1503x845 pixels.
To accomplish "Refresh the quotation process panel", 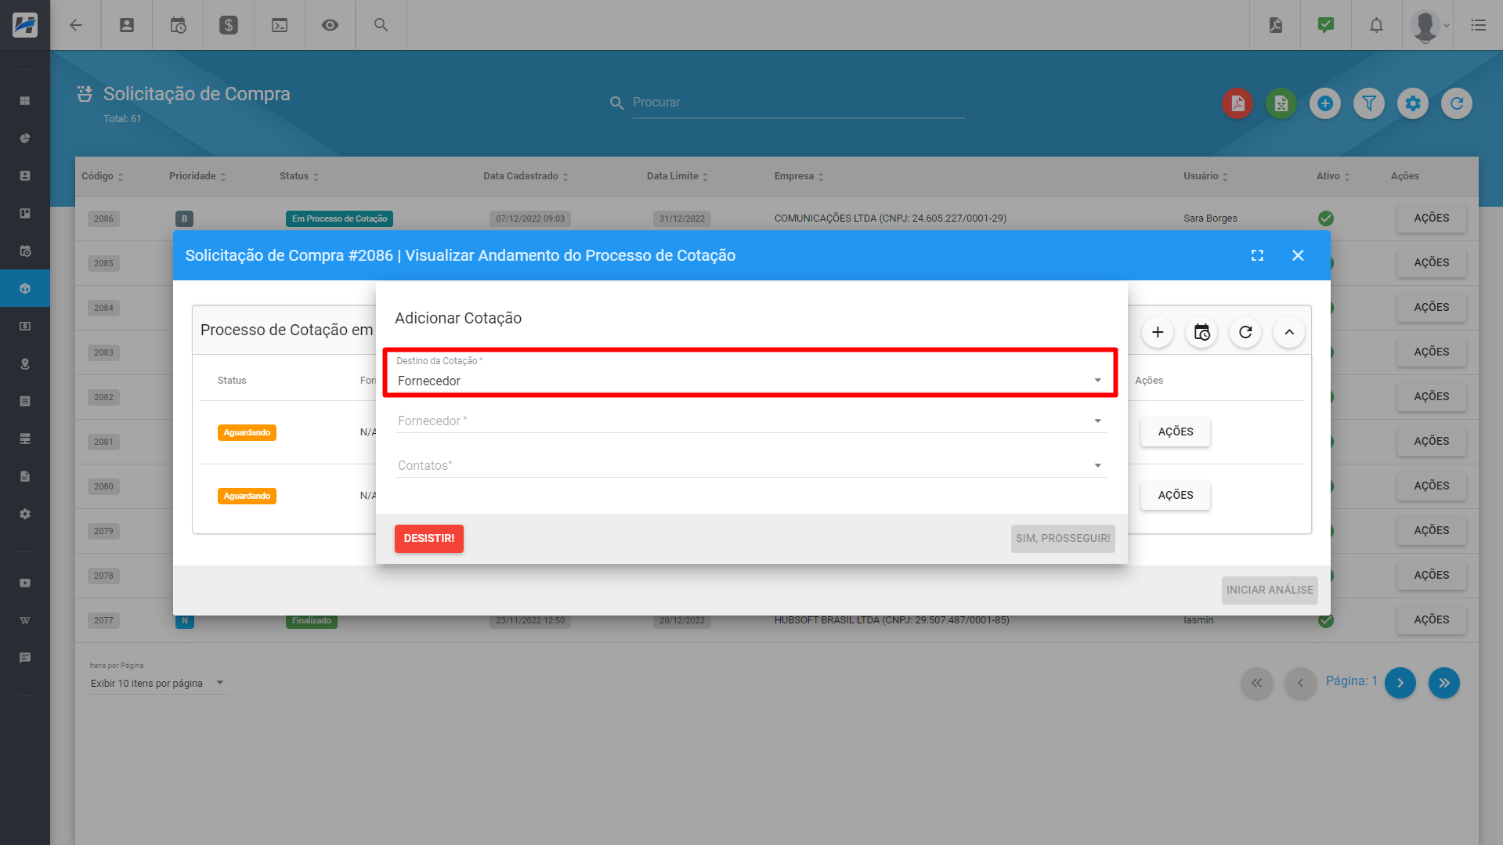I will (x=1245, y=332).
